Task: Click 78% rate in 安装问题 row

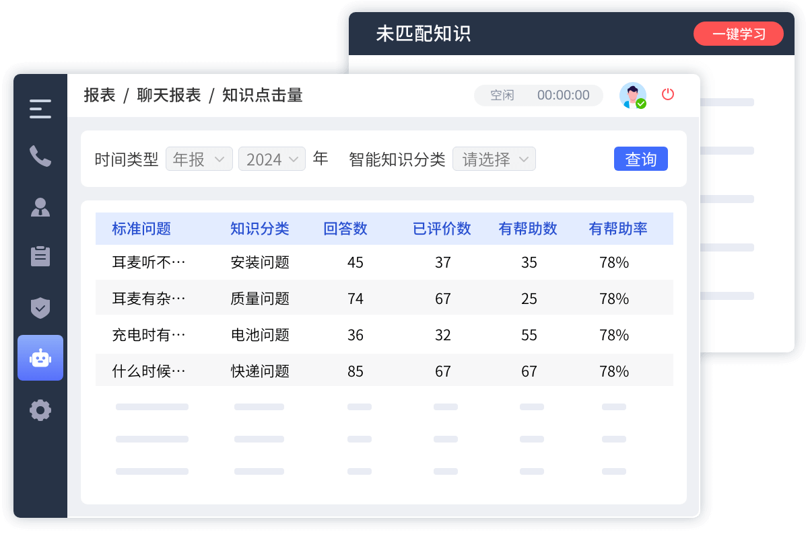Action: pos(614,262)
